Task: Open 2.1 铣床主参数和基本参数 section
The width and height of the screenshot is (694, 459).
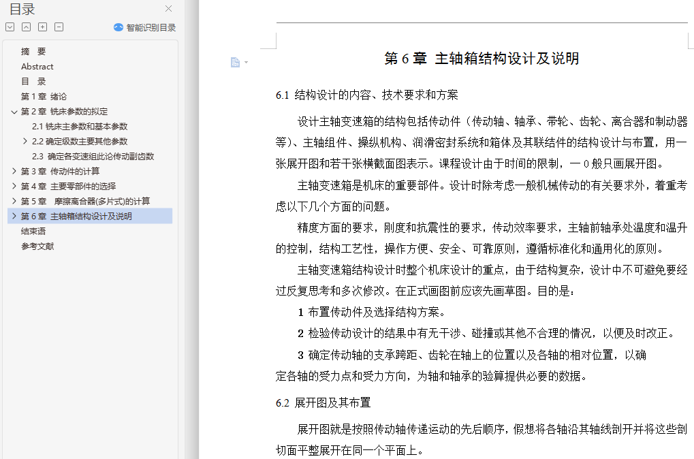Action: 80,127
